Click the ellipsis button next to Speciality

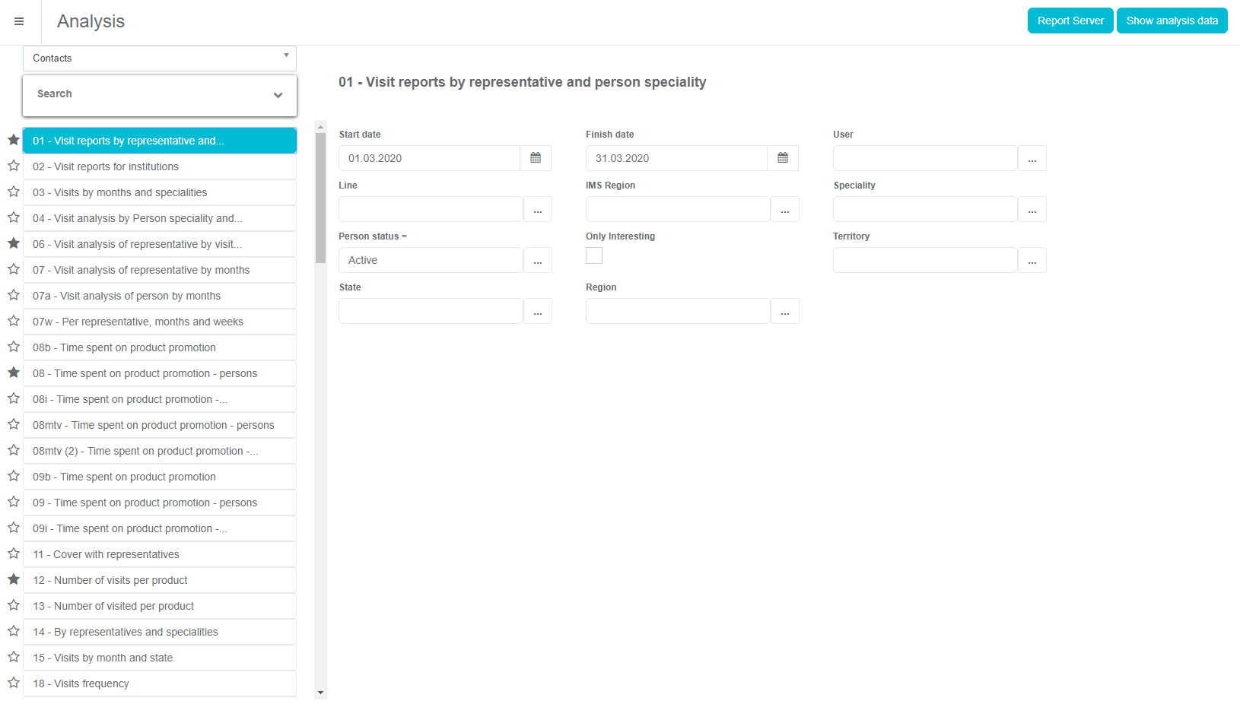(1032, 209)
